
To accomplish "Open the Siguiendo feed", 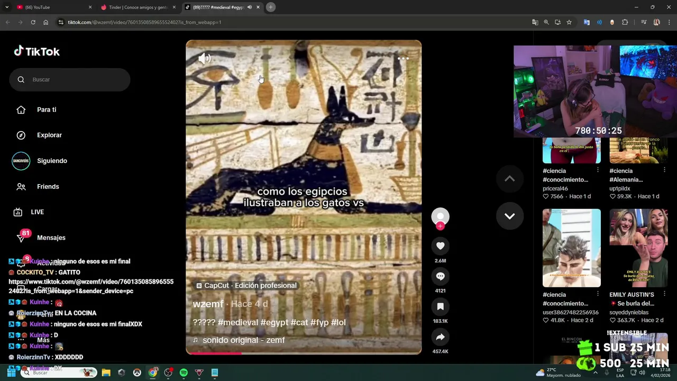I will pos(52,161).
